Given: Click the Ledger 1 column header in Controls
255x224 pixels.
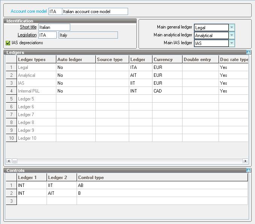Looking at the screenshot, I should [x=32, y=178].
